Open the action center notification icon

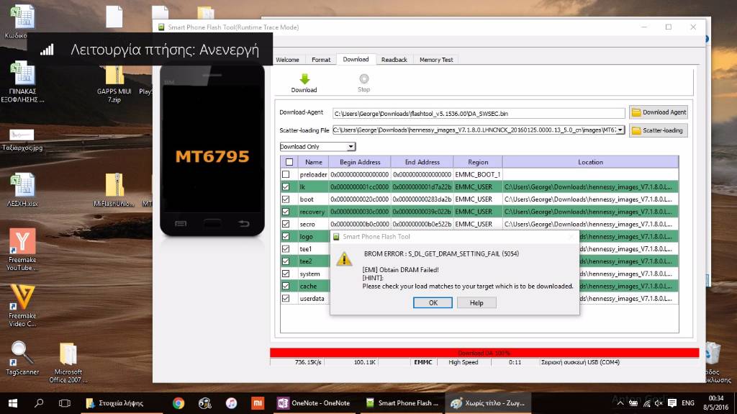point(672,403)
